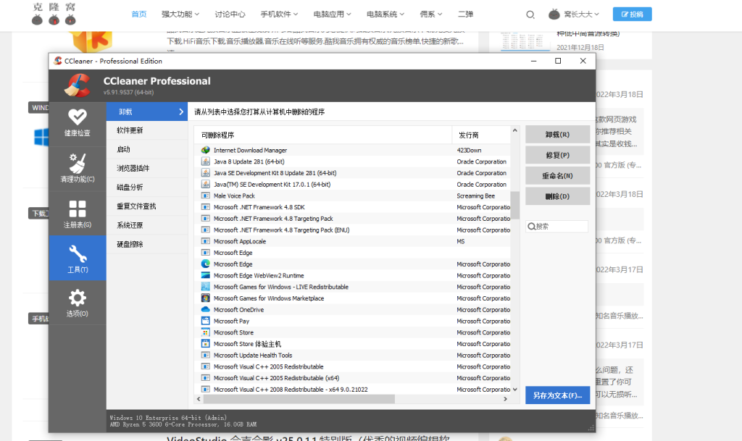Image resolution: width=742 pixels, height=441 pixels.
Task: Expand the computer applications website menu
Action: point(332,14)
